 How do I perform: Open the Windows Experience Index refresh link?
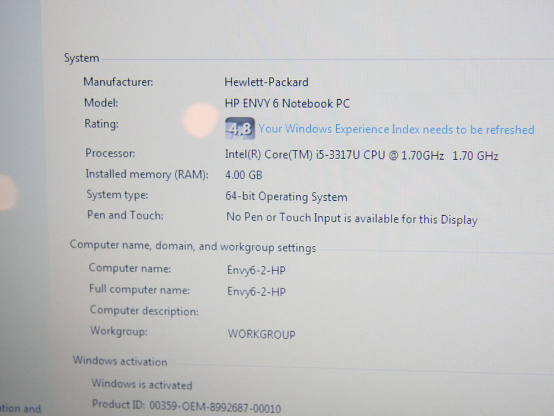[396, 129]
